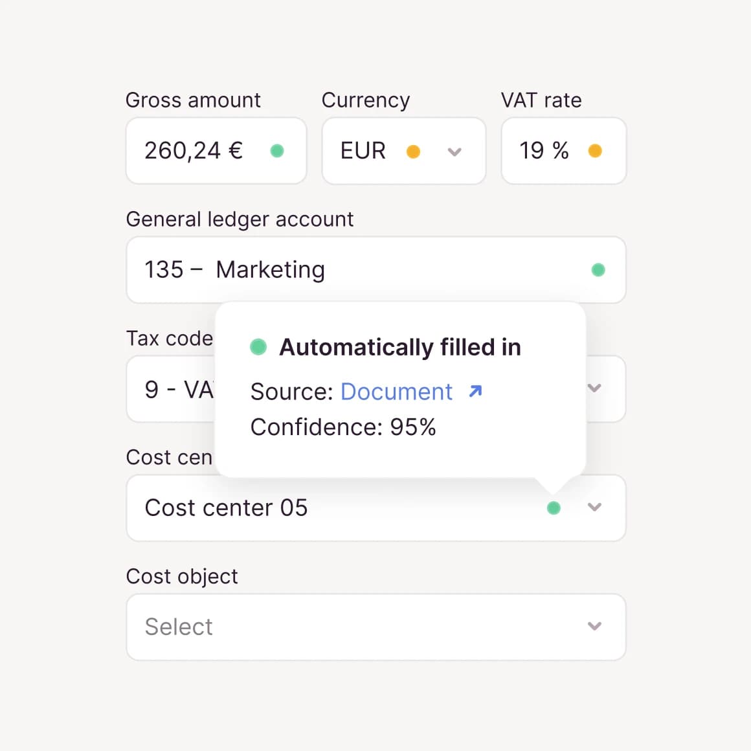Screen dimensions: 751x751
Task: Click the Gross amount 260,24 € field
Action: click(x=194, y=151)
